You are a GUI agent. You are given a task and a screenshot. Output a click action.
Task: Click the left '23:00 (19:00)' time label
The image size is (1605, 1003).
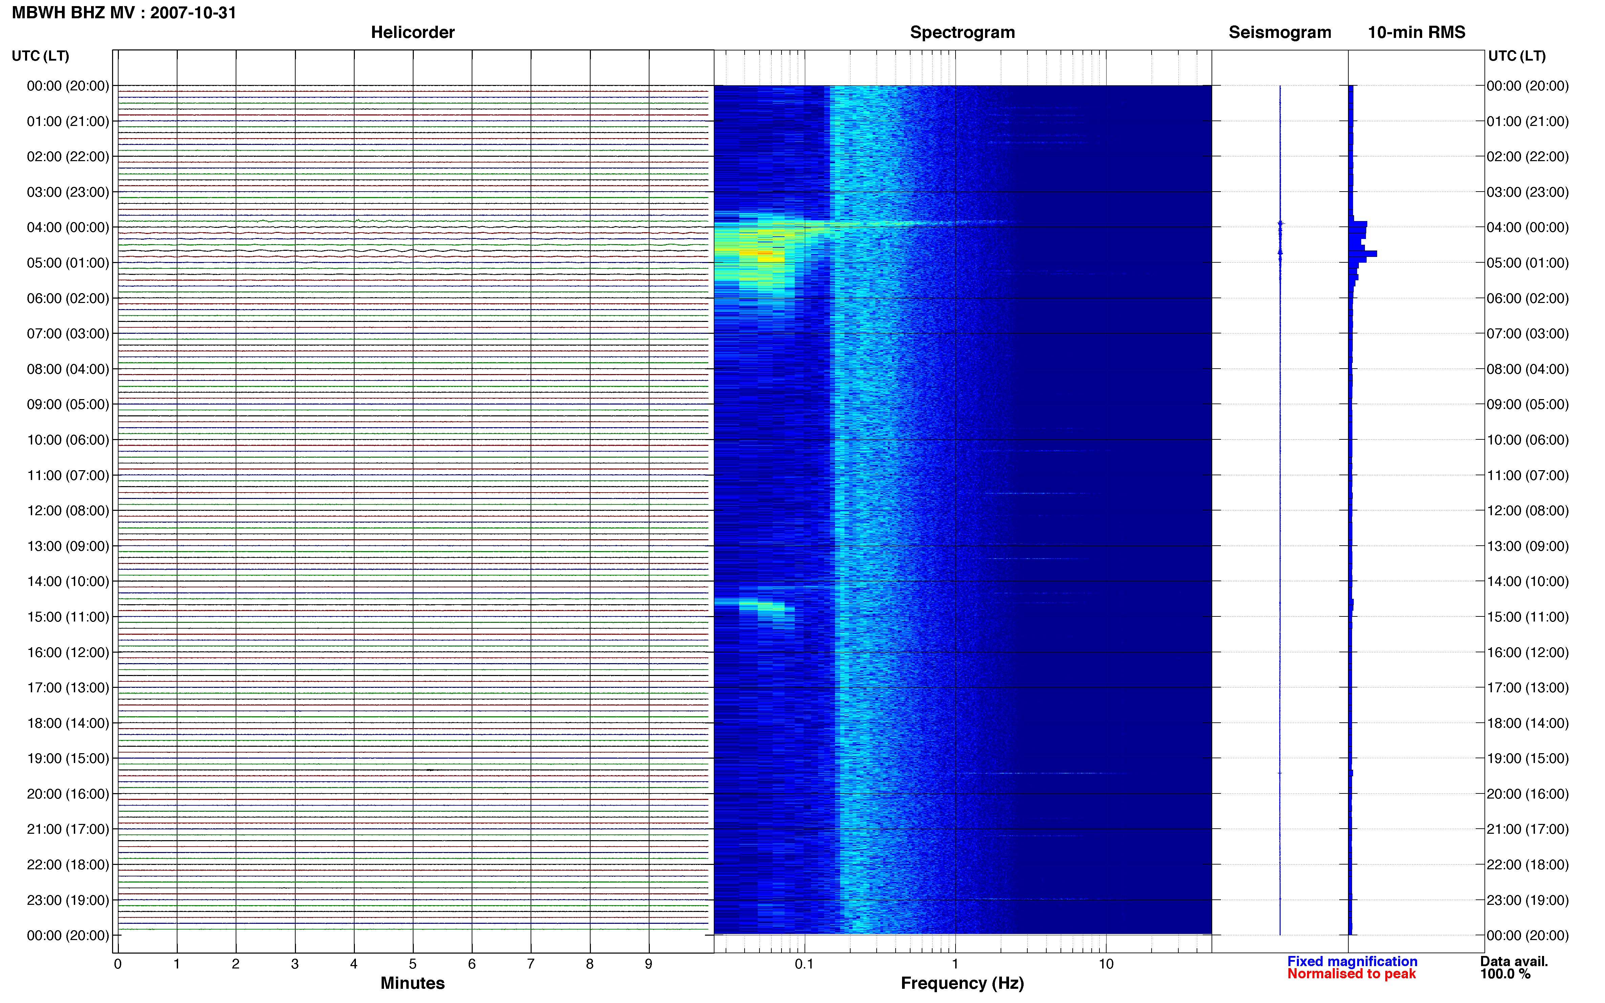pyautogui.click(x=68, y=900)
